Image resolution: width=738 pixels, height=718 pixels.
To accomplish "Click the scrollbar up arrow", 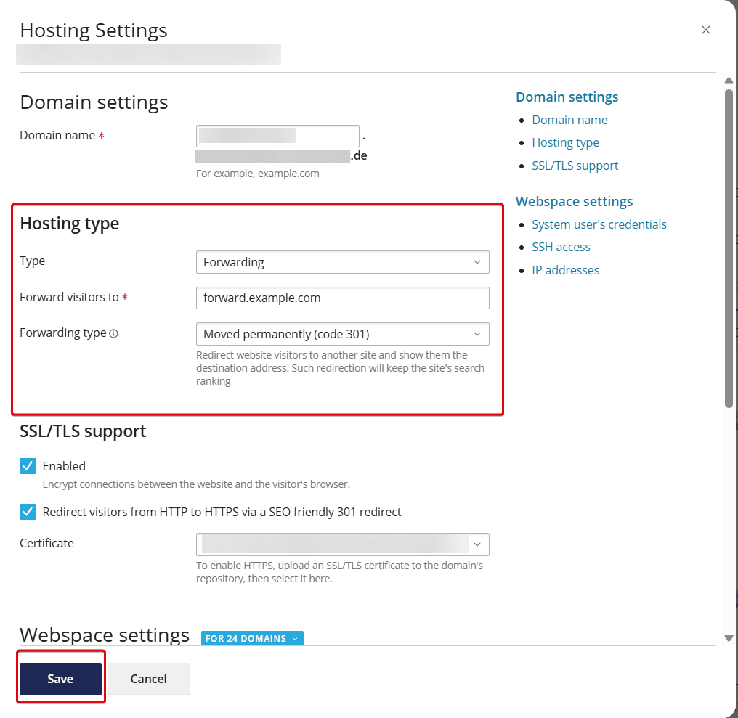I will pos(729,80).
